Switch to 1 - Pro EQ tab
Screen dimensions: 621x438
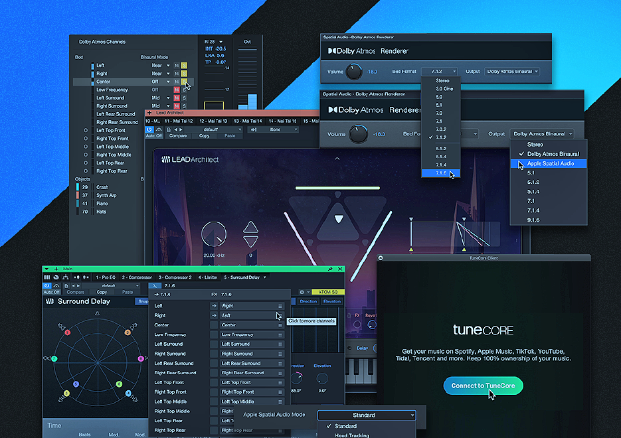(x=106, y=277)
